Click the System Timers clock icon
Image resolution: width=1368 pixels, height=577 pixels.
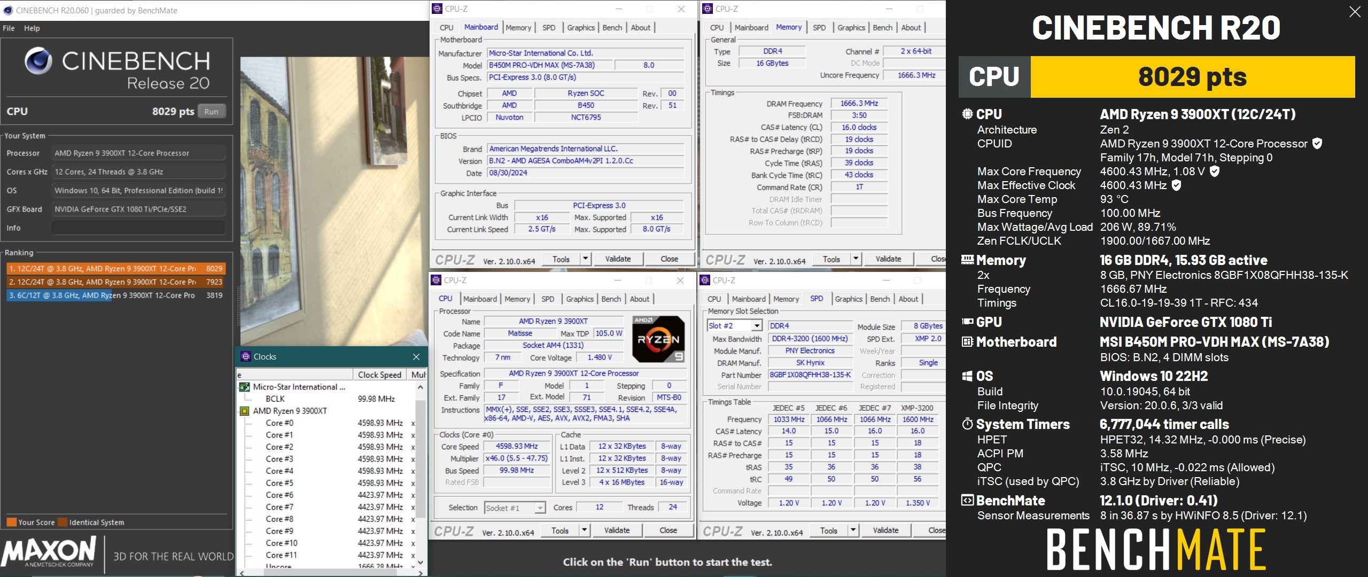click(x=967, y=424)
